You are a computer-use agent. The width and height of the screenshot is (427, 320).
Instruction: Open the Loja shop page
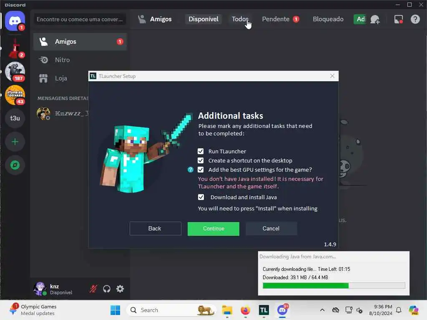point(61,78)
